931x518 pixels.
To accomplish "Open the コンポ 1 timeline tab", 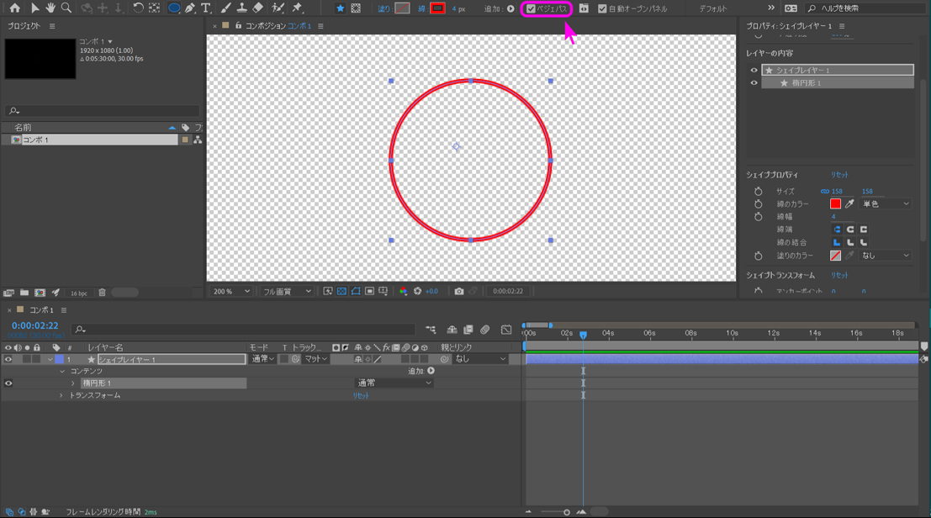I will (41, 310).
